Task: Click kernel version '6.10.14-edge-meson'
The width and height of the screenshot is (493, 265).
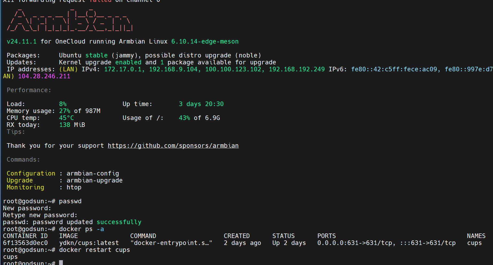Action: tap(205, 41)
